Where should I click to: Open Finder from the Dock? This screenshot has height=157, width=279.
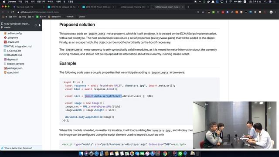point(81,154)
